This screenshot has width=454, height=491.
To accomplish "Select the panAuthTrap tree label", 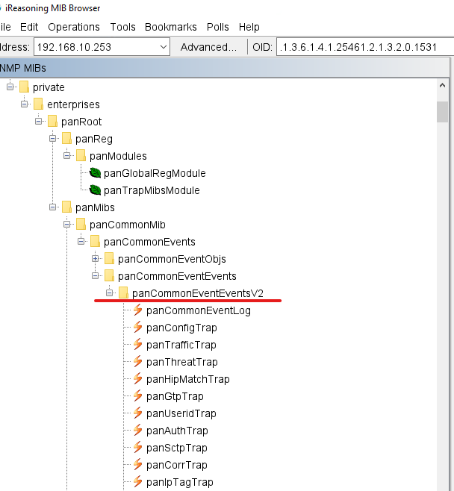I will coord(177,431).
